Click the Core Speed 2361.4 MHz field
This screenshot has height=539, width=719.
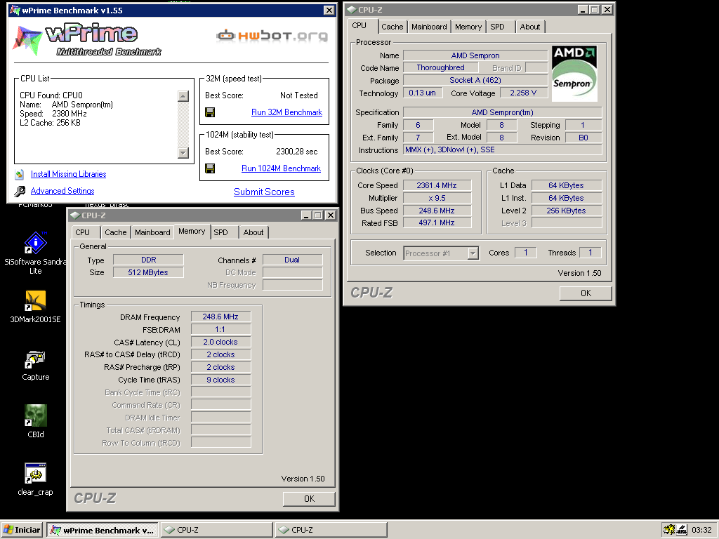click(437, 185)
